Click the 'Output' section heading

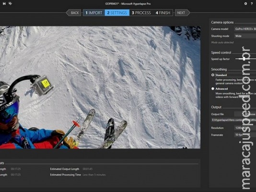(216, 107)
